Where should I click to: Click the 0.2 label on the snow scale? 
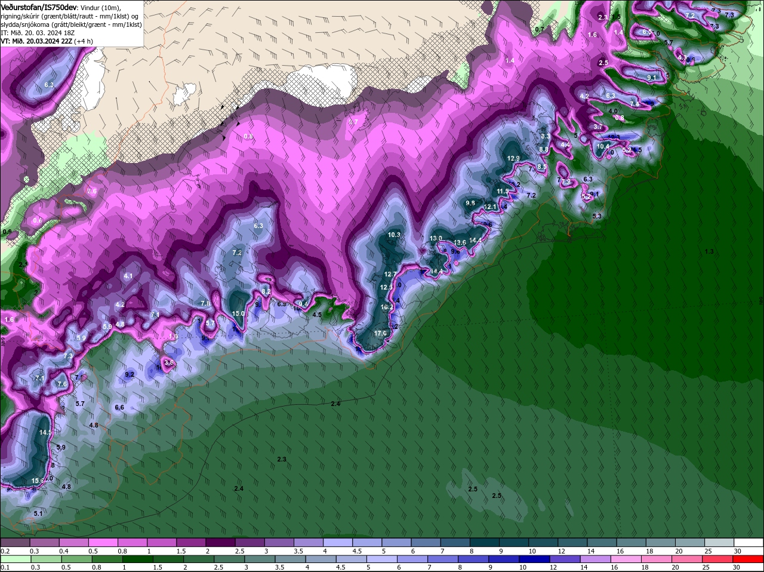pos(5,551)
